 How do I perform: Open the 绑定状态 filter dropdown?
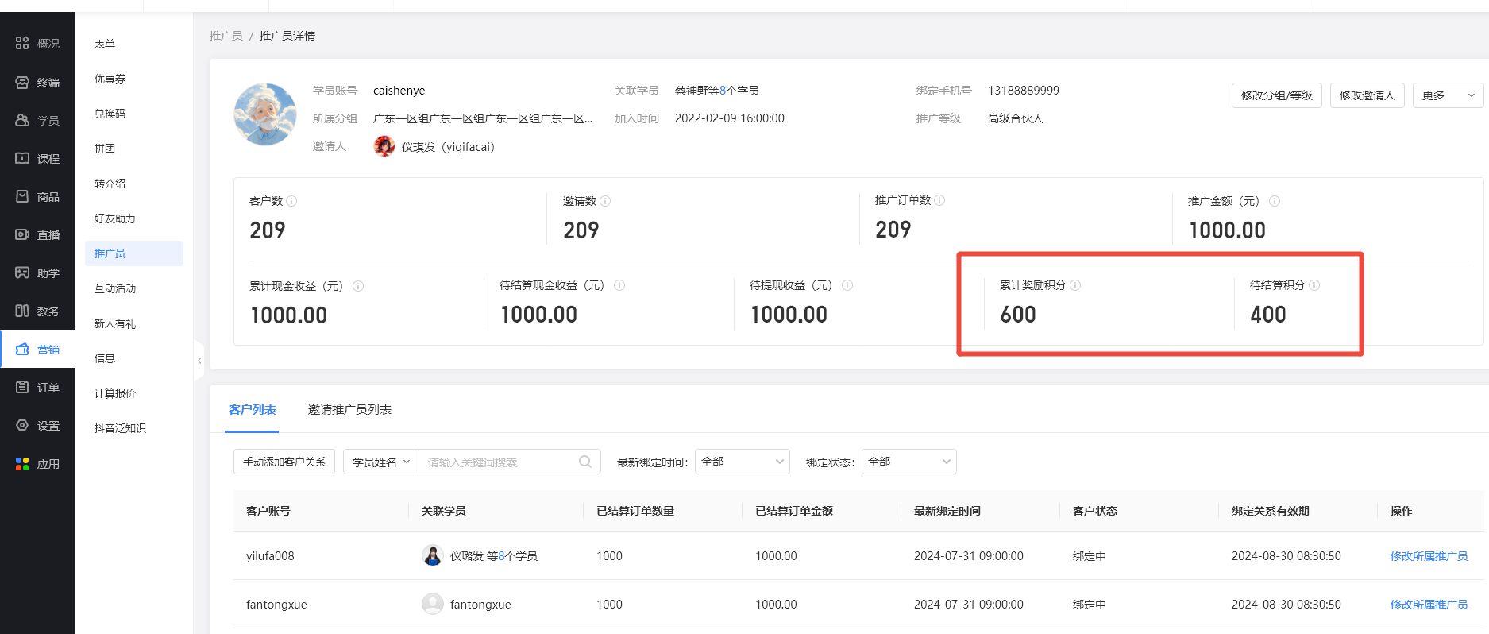[908, 462]
